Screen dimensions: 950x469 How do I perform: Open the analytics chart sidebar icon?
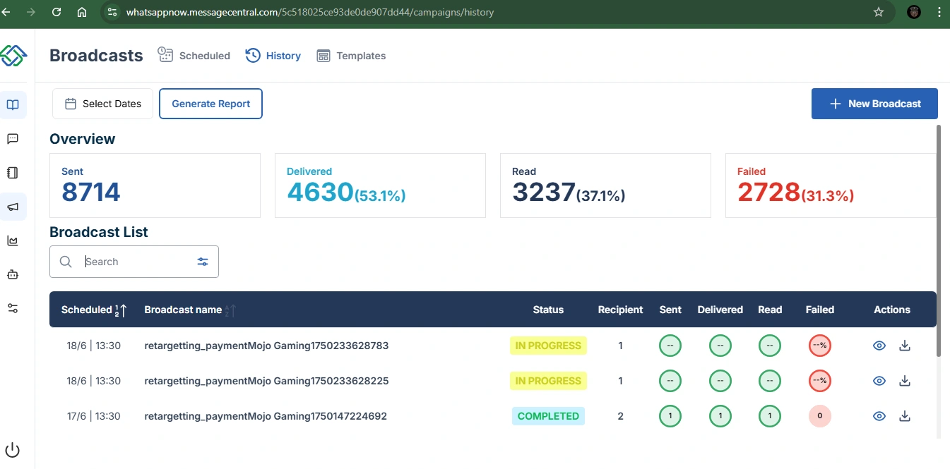click(x=13, y=240)
